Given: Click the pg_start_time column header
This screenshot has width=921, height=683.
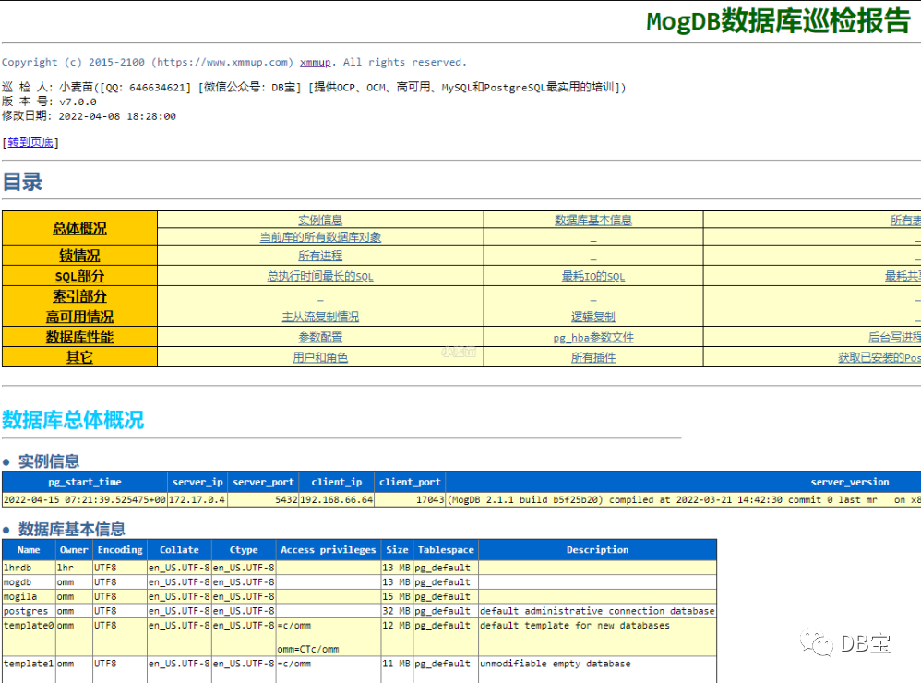Looking at the screenshot, I should click(85, 482).
